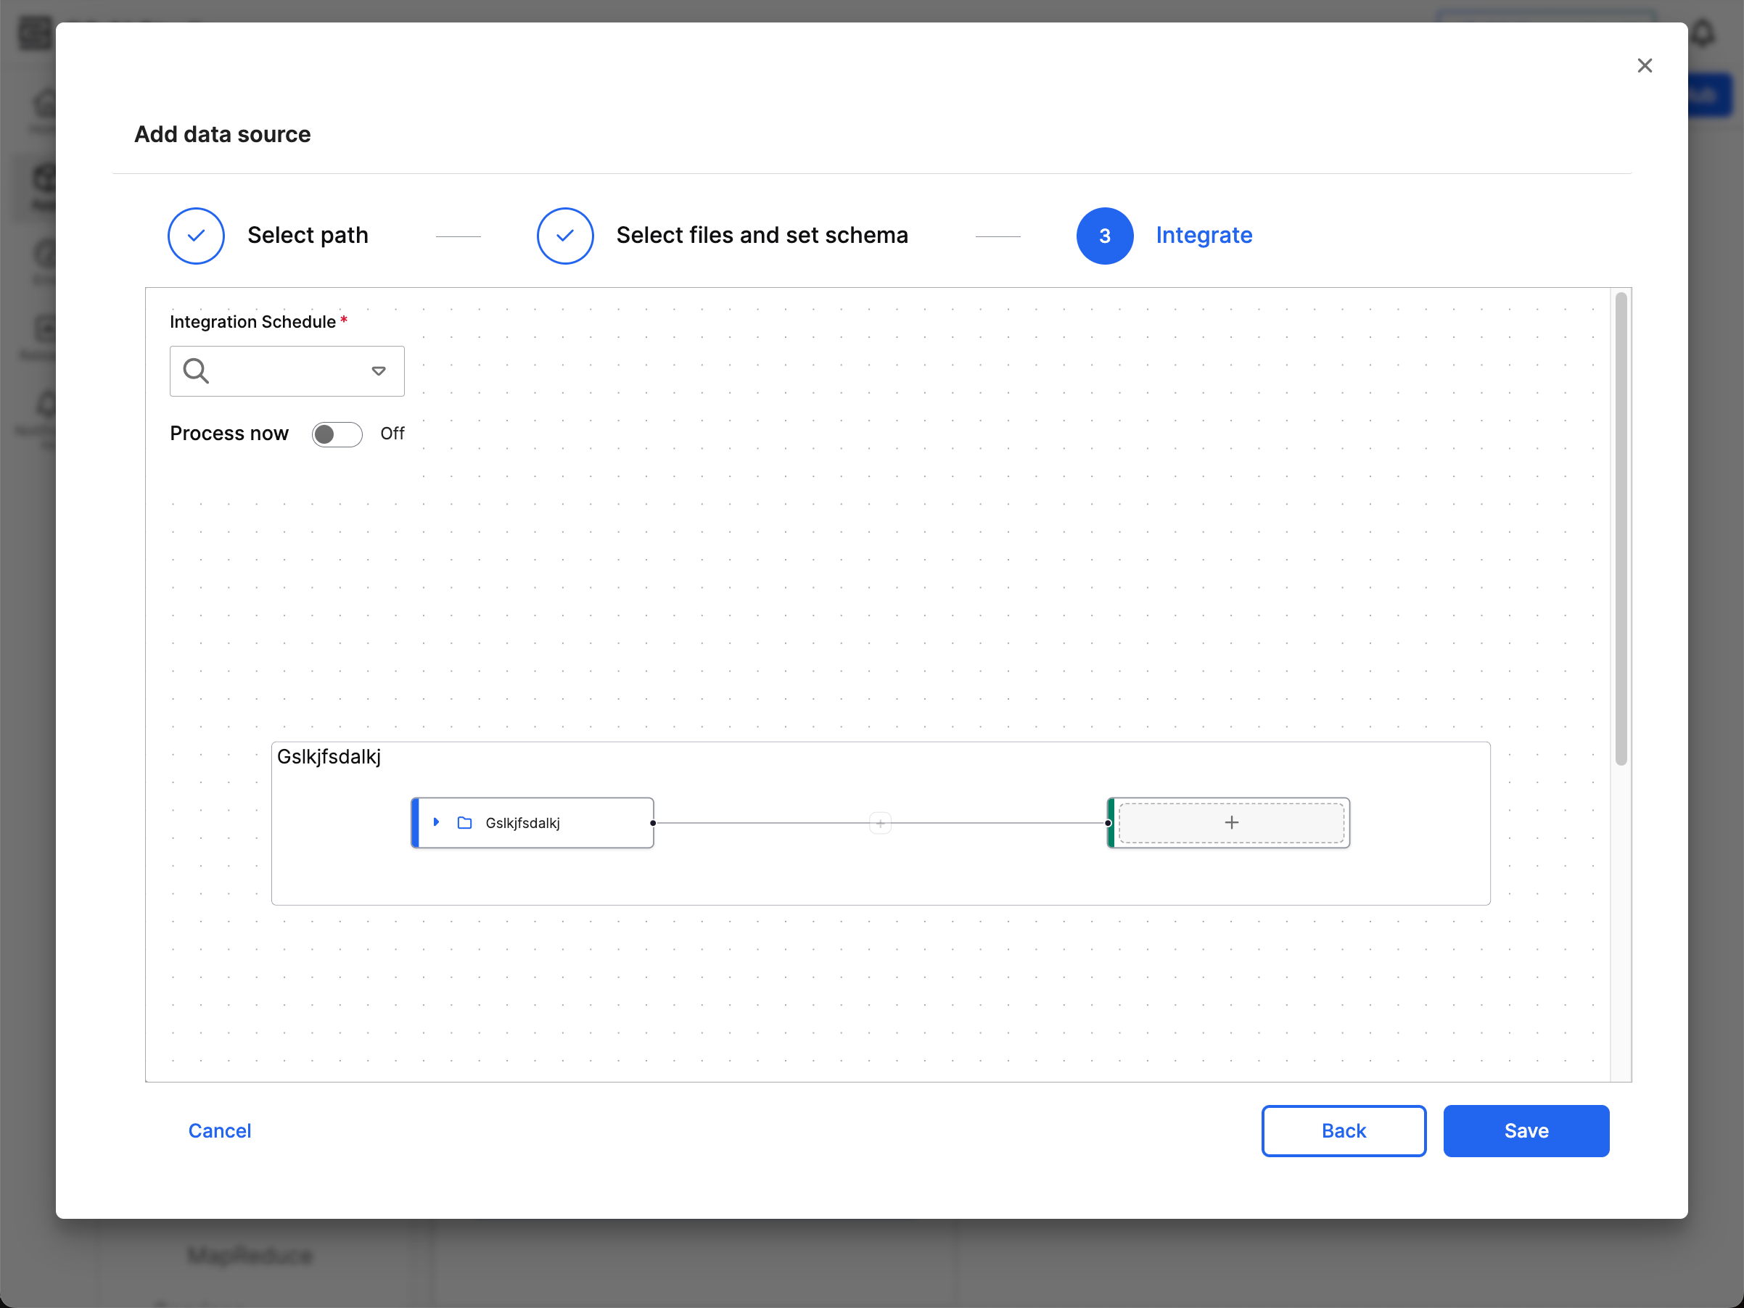Click the folder icon in Gslkjfsdalkj node
This screenshot has height=1308, width=1744.
[465, 823]
